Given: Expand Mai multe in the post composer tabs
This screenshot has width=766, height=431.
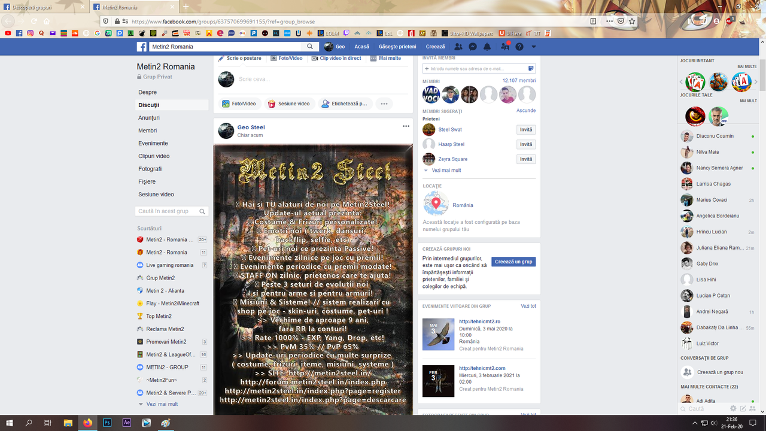Looking at the screenshot, I should pos(386,58).
